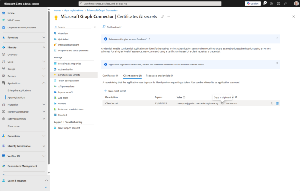Collapse the Identity section
The width and height of the screenshot is (300, 191).
(44, 48)
